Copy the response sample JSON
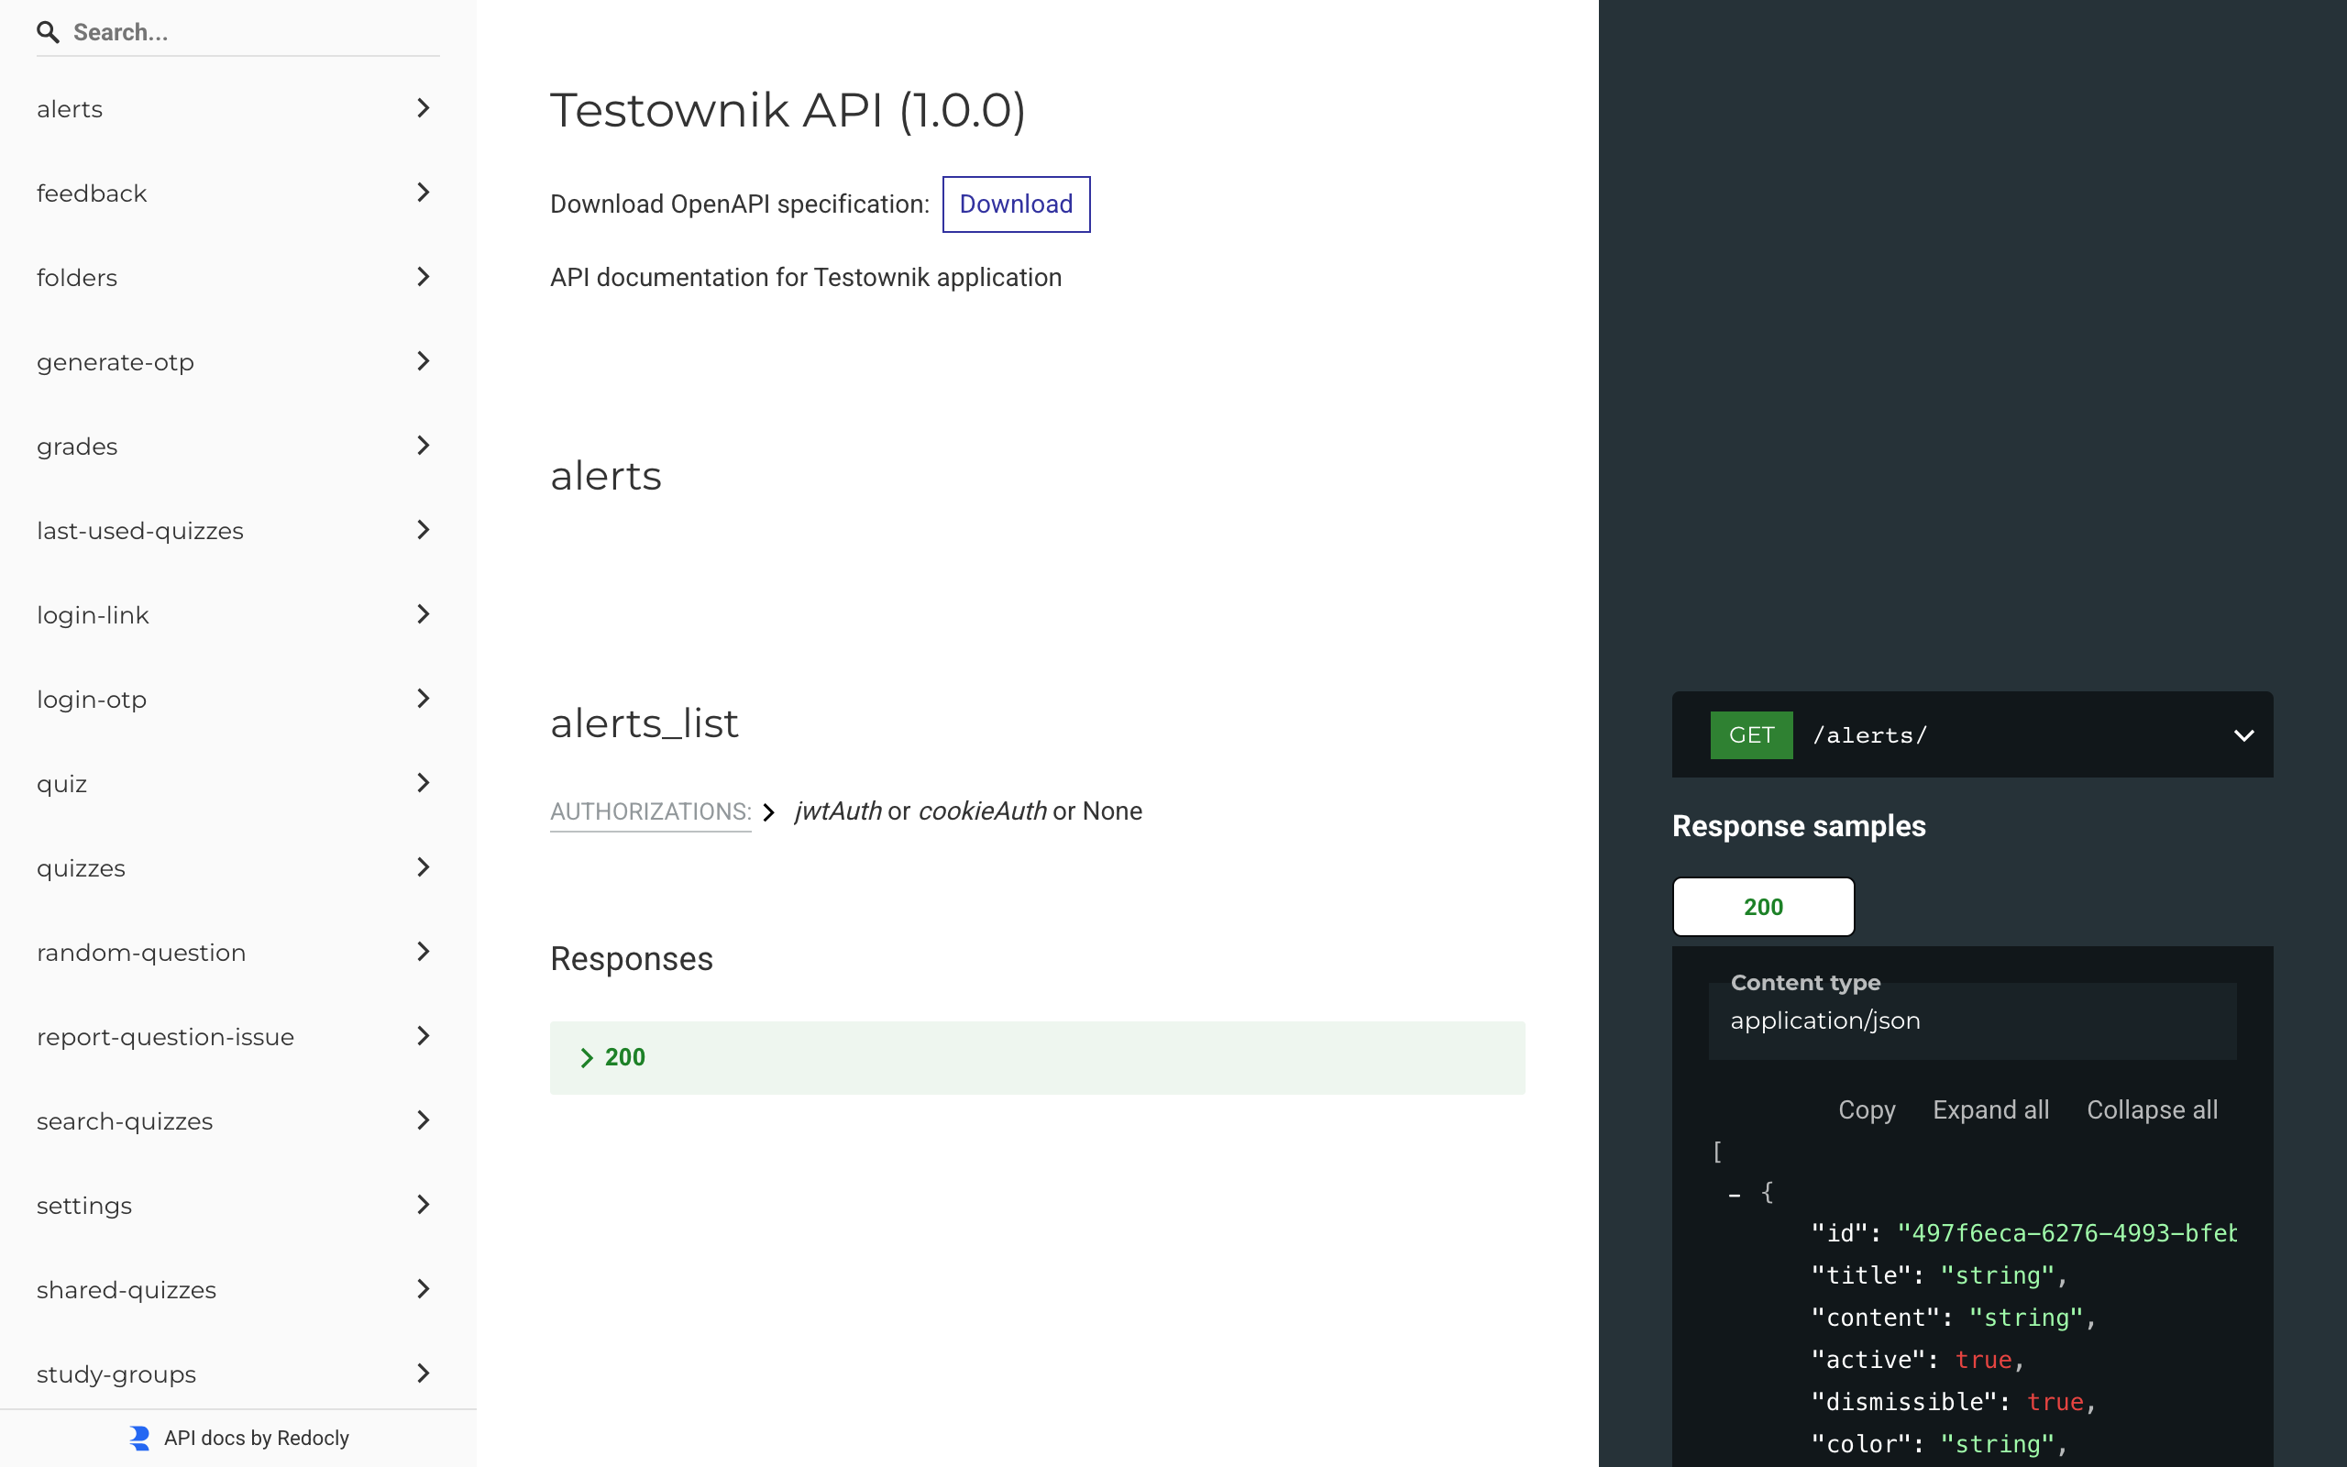Image resolution: width=2347 pixels, height=1467 pixels. pos(1866,1110)
